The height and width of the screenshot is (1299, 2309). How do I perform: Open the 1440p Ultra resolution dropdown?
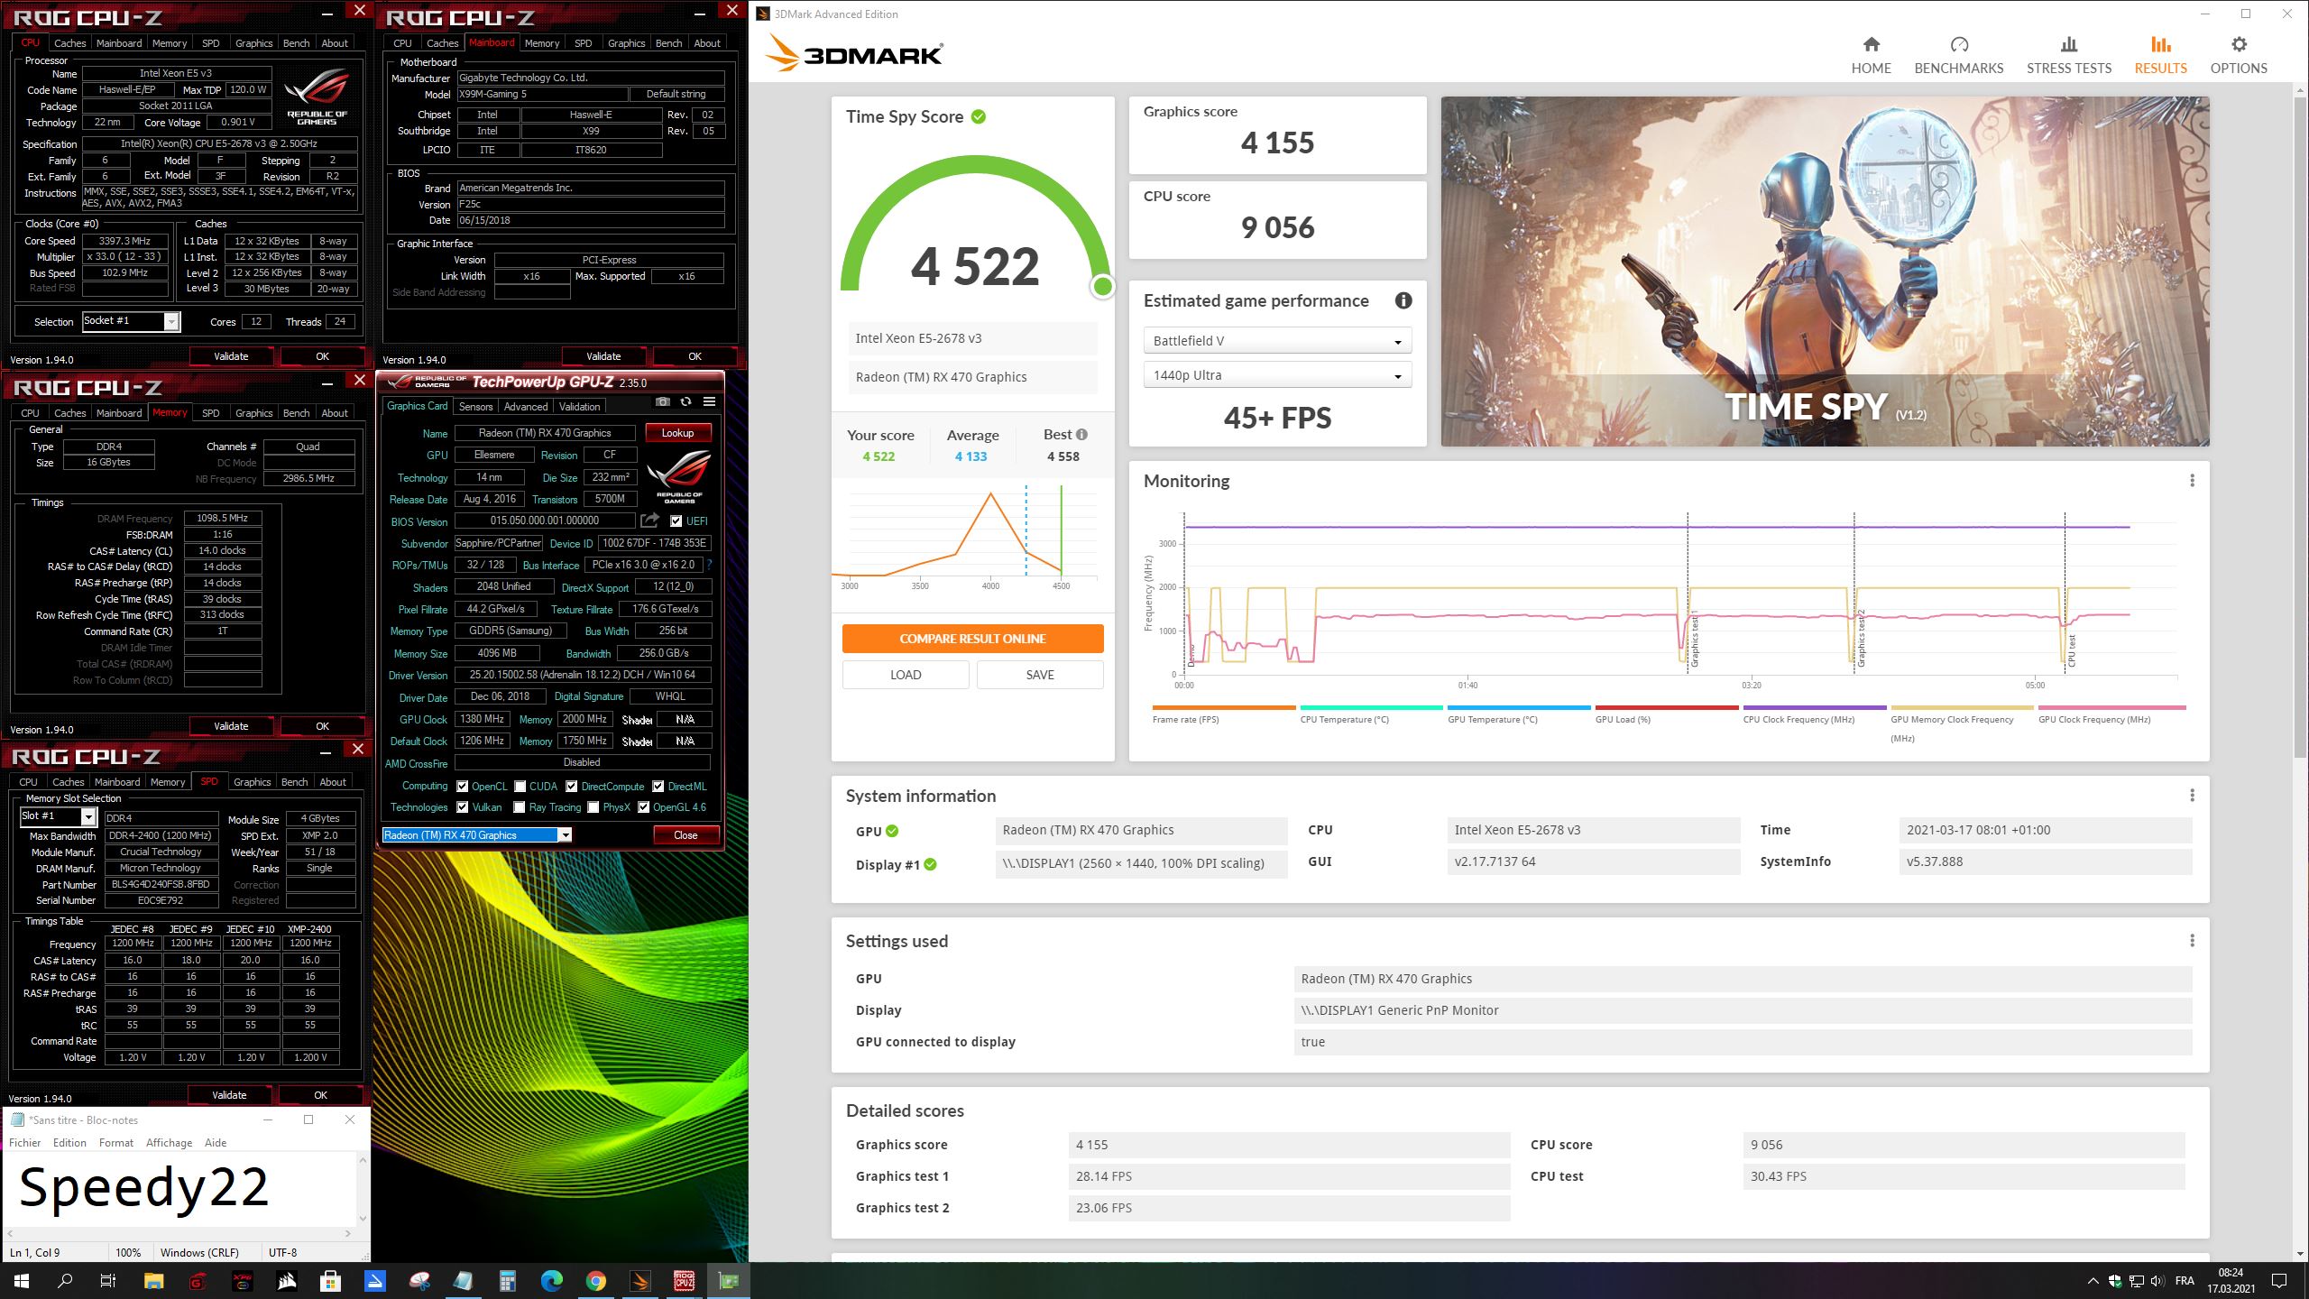(1277, 375)
